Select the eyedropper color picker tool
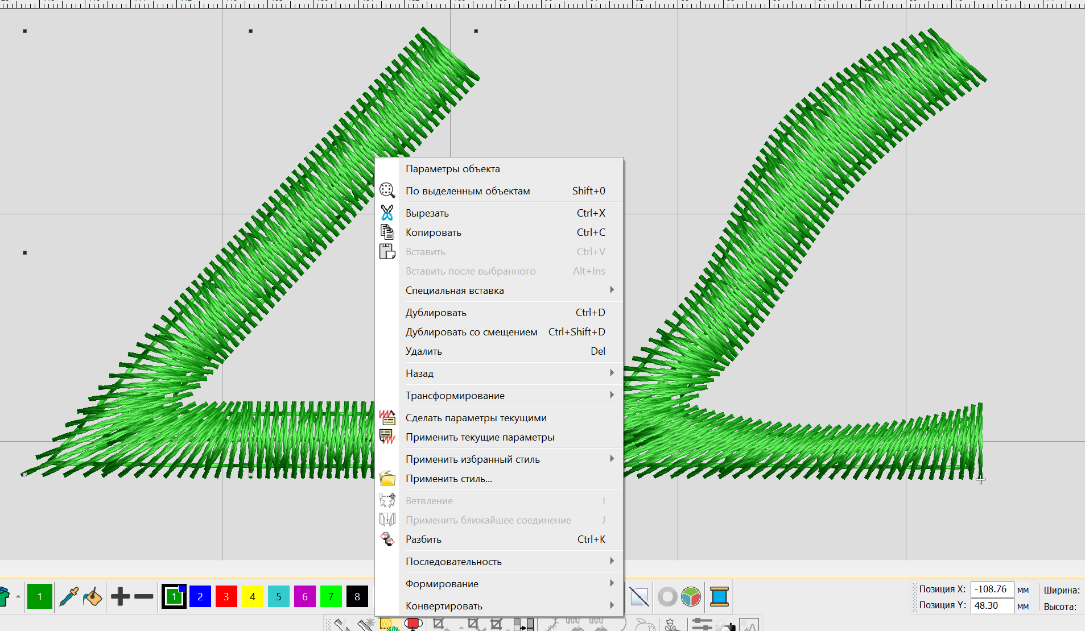Image resolution: width=1085 pixels, height=631 pixels. (69, 596)
